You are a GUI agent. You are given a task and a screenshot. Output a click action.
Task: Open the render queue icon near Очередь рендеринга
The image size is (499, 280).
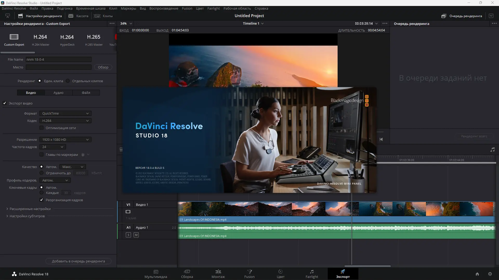[444, 16]
